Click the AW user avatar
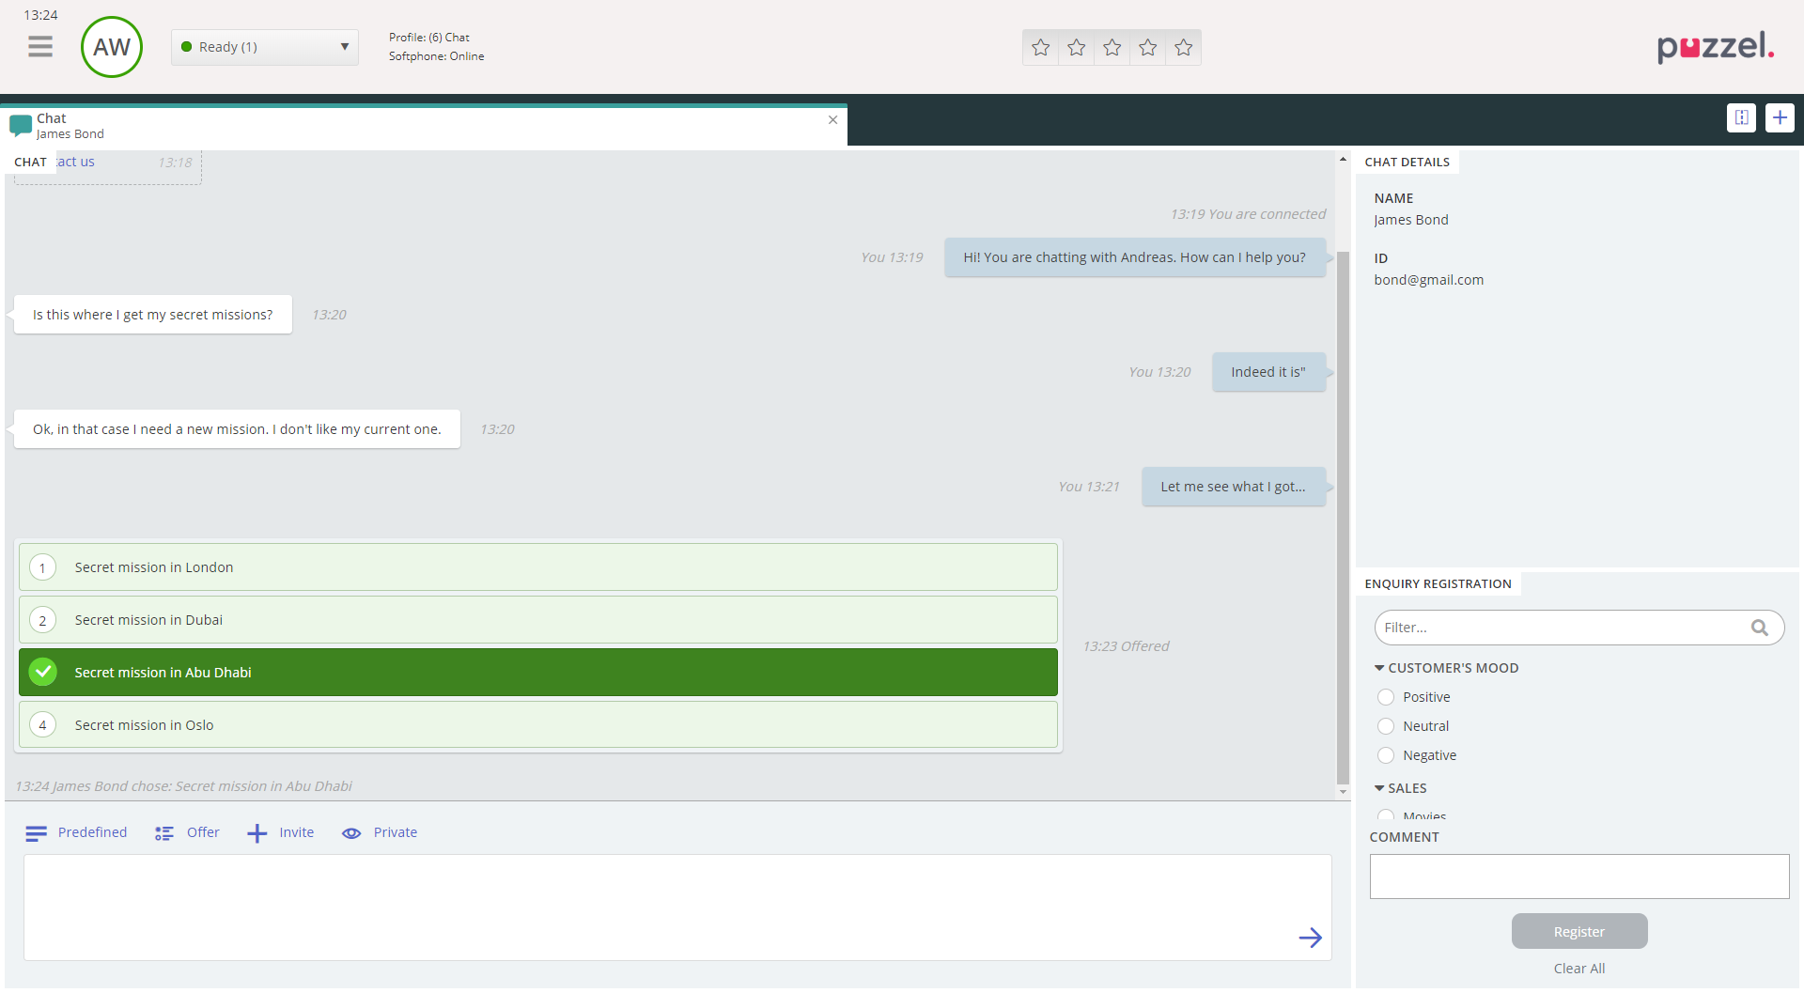 [112, 47]
